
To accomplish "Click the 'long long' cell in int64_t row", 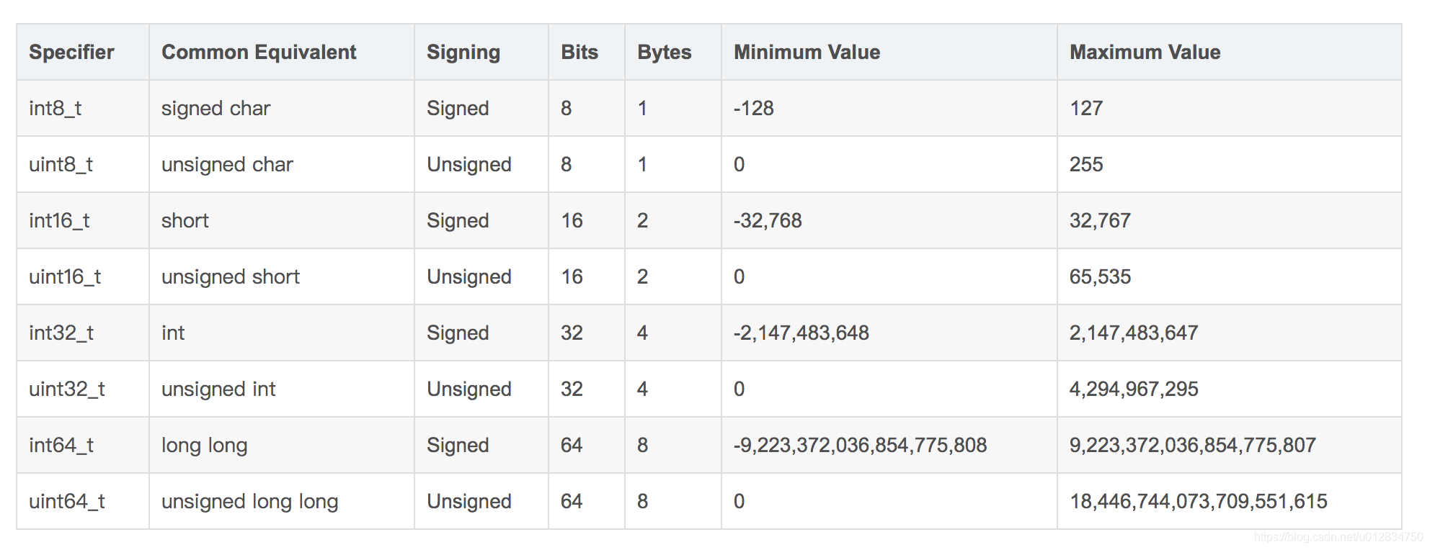I will 282,445.
